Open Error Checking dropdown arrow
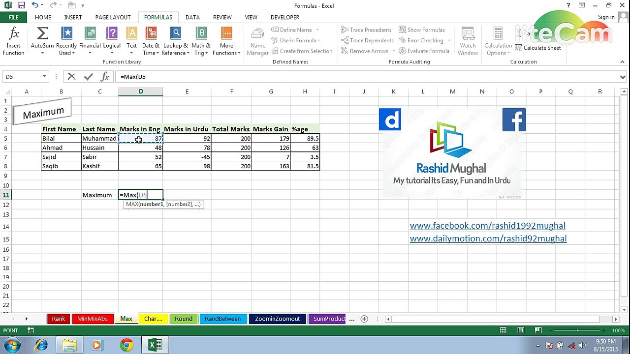 [448, 40]
